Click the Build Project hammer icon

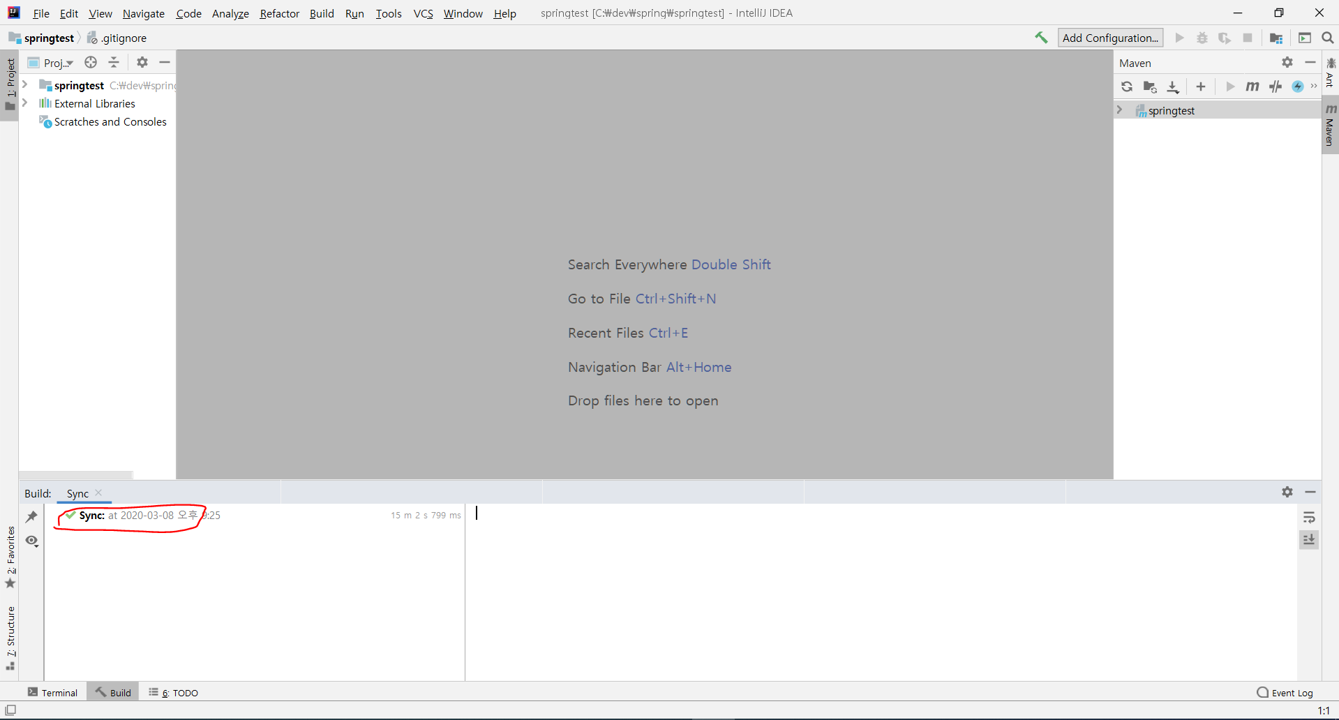click(x=1041, y=38)
